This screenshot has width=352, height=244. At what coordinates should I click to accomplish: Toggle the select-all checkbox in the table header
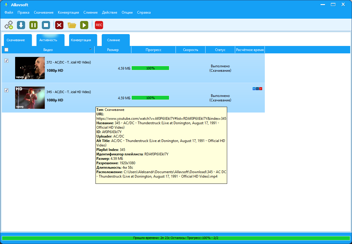[x=6, y=50]
